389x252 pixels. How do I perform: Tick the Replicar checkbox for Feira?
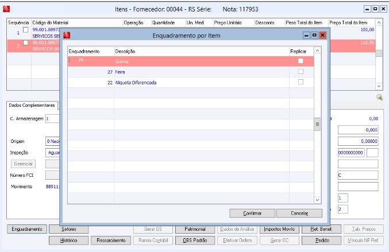(x=301, y=72)
